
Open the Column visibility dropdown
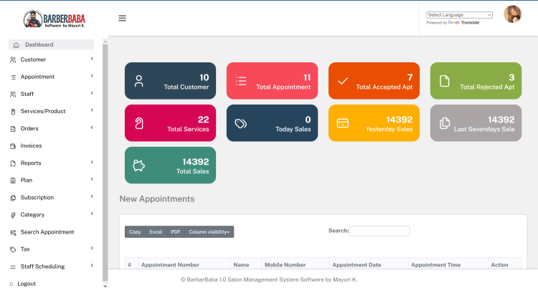pos(209,232)
